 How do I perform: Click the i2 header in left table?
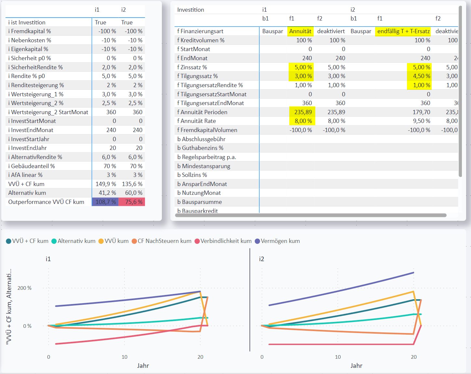click(124, 10)
